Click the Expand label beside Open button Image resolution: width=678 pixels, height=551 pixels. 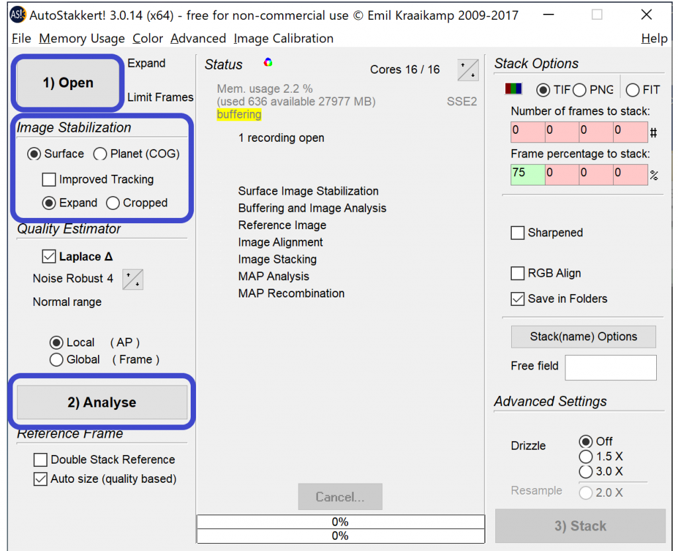(x=146, y=63)
